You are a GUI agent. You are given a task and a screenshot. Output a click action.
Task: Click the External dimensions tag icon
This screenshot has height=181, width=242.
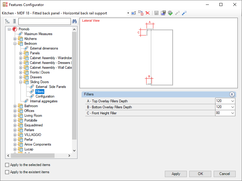point(26,48)
